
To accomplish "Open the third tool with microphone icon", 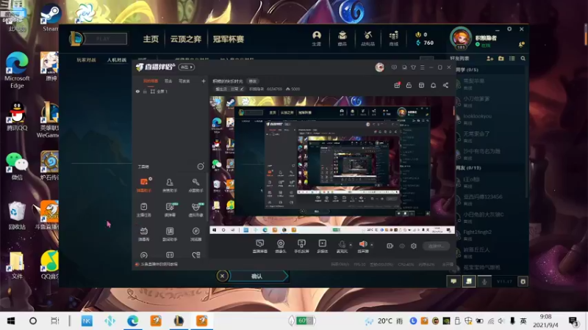I will (x=196, y=186).
